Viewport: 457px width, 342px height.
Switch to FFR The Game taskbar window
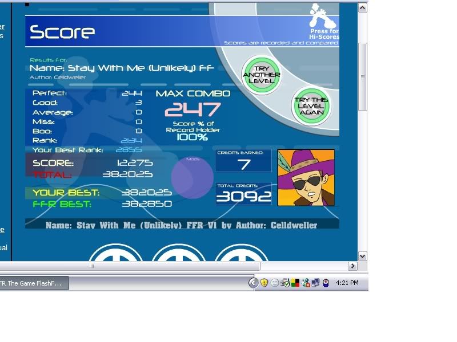33,283
